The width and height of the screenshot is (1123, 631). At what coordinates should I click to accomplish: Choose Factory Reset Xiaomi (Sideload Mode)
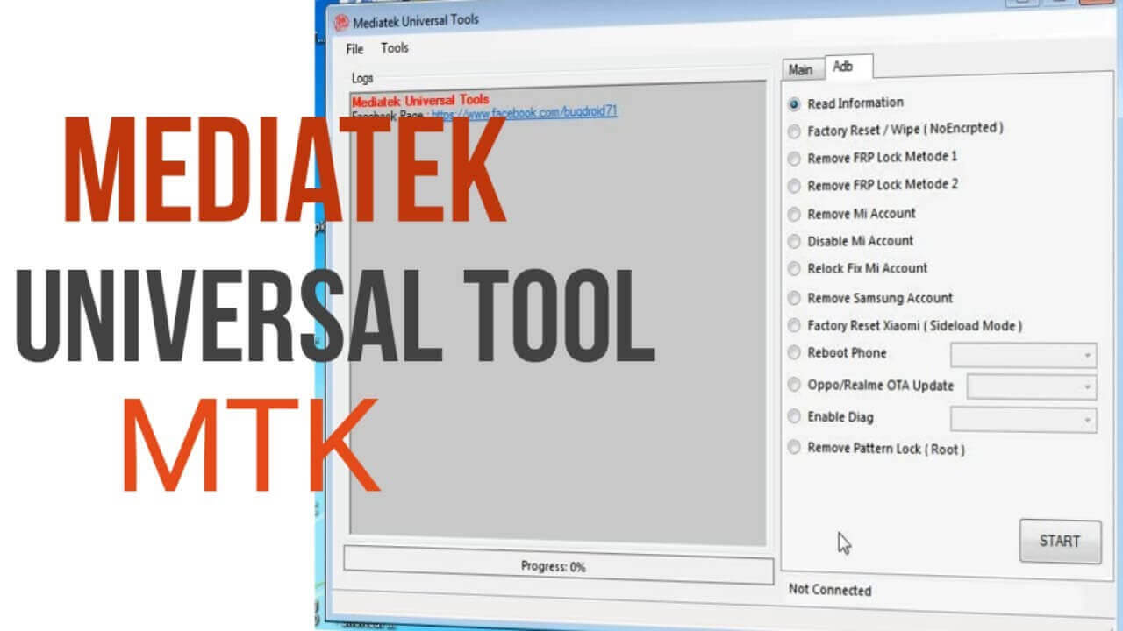[x=793, y=326]
